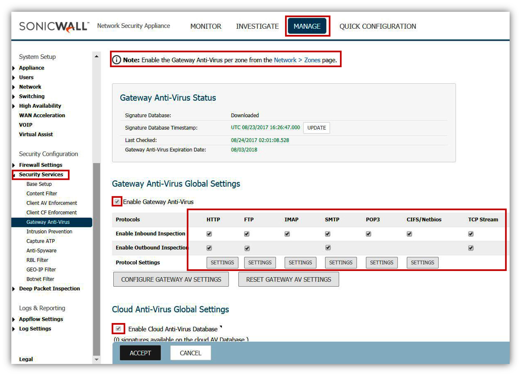The height and width of the screenshot is (374, 524).
Task: Click the info icon beside Note
Action: [116, 60]
